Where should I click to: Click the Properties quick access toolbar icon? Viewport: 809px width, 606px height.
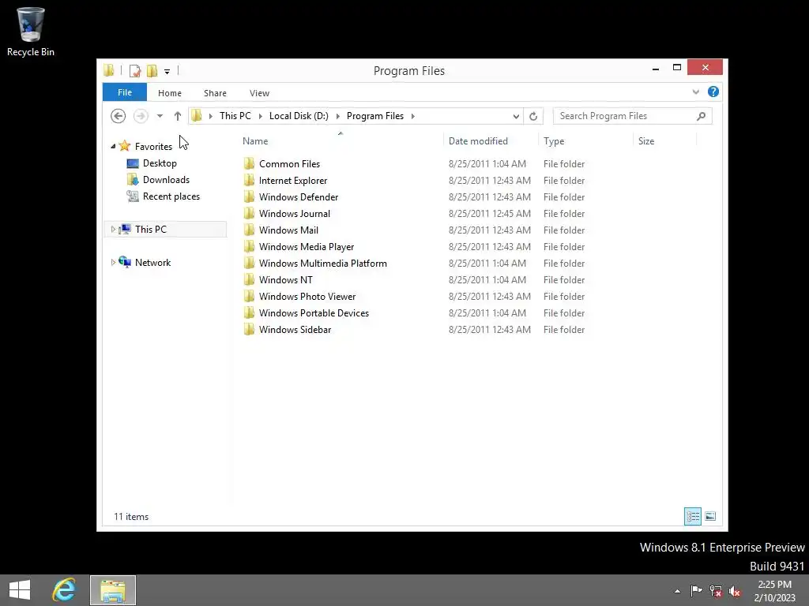[135, 71]
